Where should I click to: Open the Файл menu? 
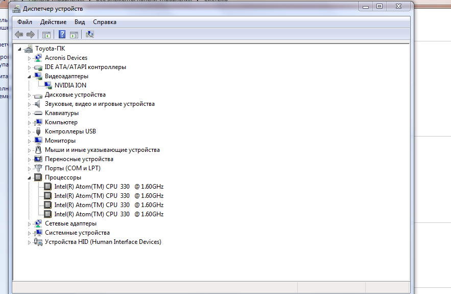(25, 22)
